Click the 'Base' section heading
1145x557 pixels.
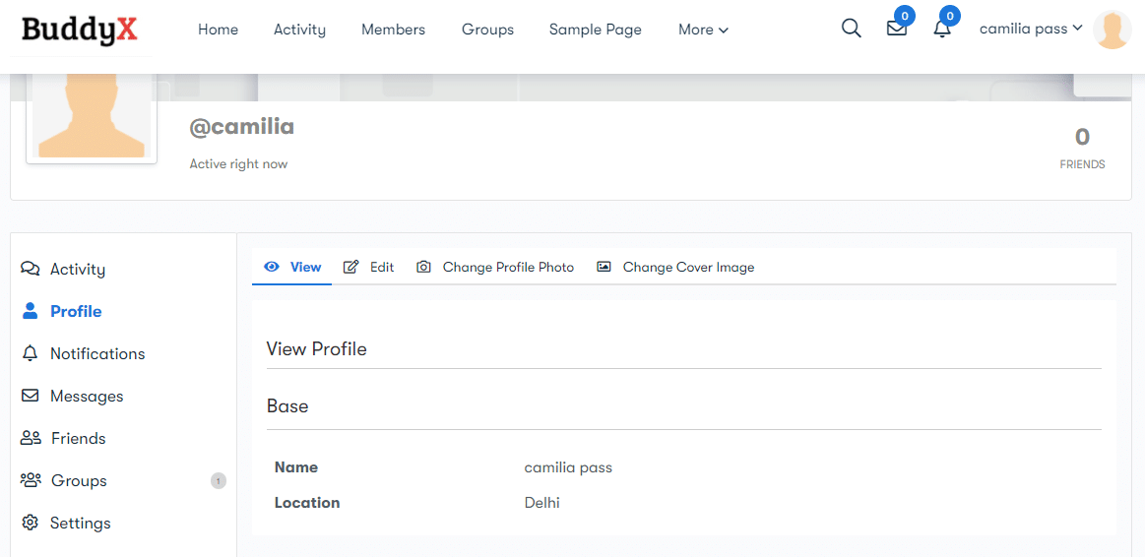click(x=287, y=405)
